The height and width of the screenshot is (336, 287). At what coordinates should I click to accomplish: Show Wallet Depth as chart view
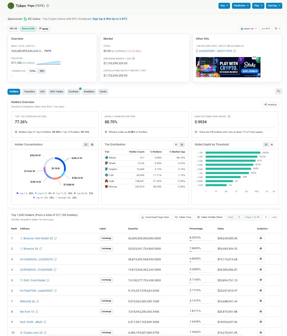[x=272, y=145]
